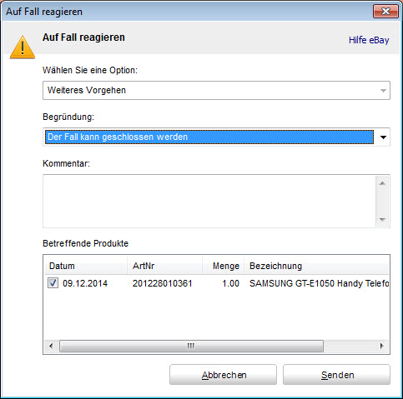Click the product list right scroll arrow
The image size is (403, 399).
pos(382,346)
